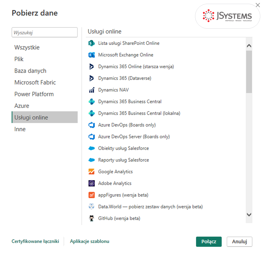Viewport: 264px width, 253px height.
Task: Select Raporty usług Salesforce text
Action: tap(123, 160)
